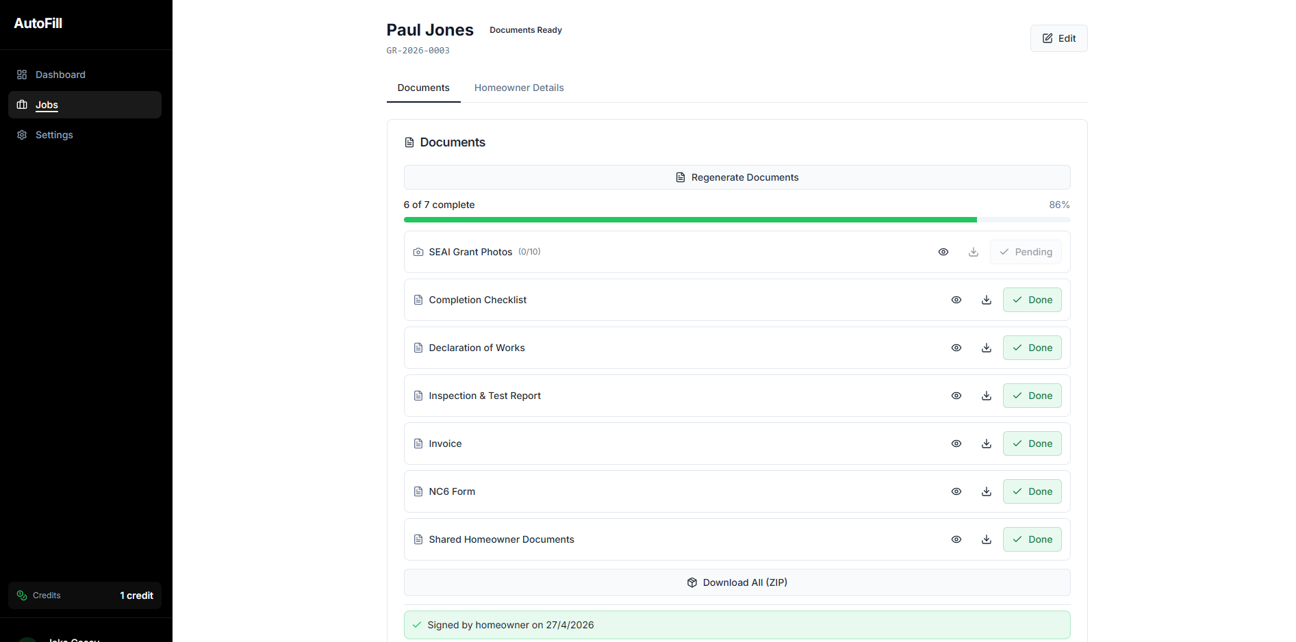Preview the NC6 Form
The height and width of the screenshot is (642, 1296).
956,491
